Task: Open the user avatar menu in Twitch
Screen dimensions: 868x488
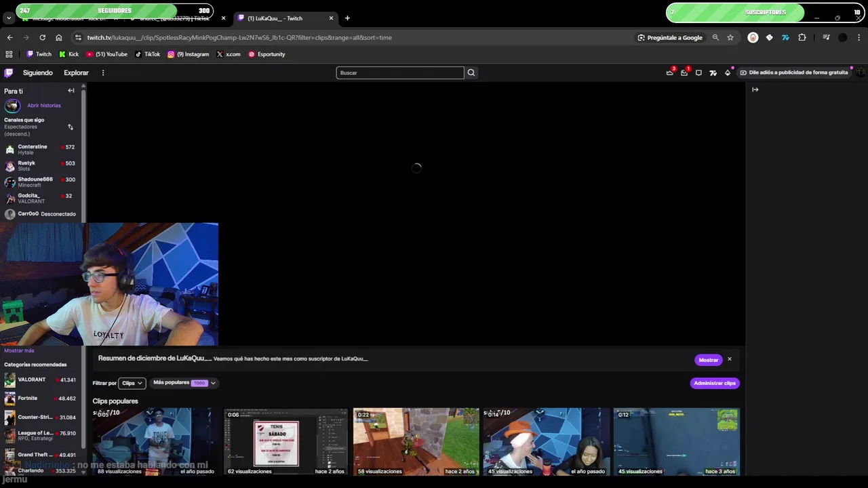Action: (860, 73)
